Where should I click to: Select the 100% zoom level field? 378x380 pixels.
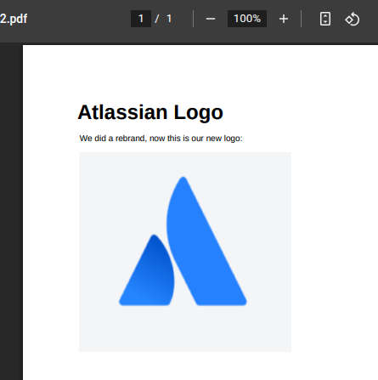(x=247, y=19)
